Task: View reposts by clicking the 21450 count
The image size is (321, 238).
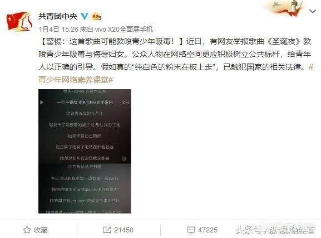Action: pyautogui.click(x=124, y=230)
